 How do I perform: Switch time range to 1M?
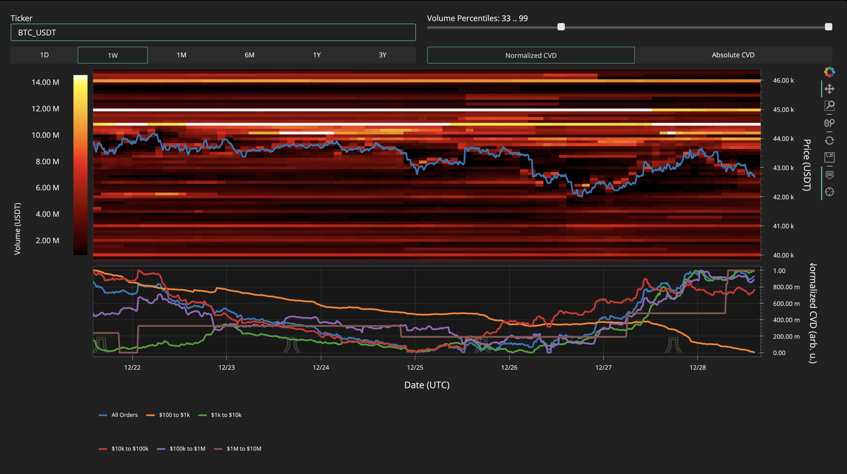[x=181, y=55]
